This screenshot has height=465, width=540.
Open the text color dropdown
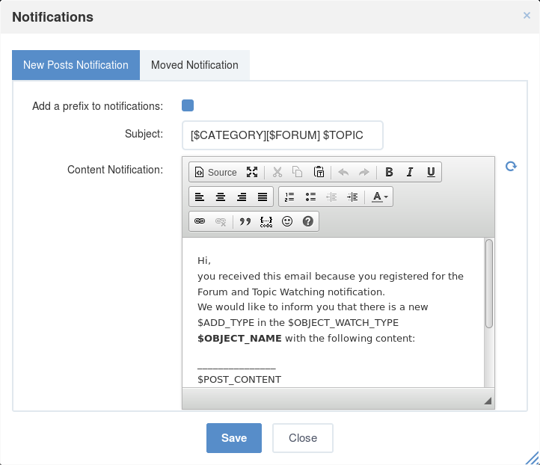(x=380, y=197)
